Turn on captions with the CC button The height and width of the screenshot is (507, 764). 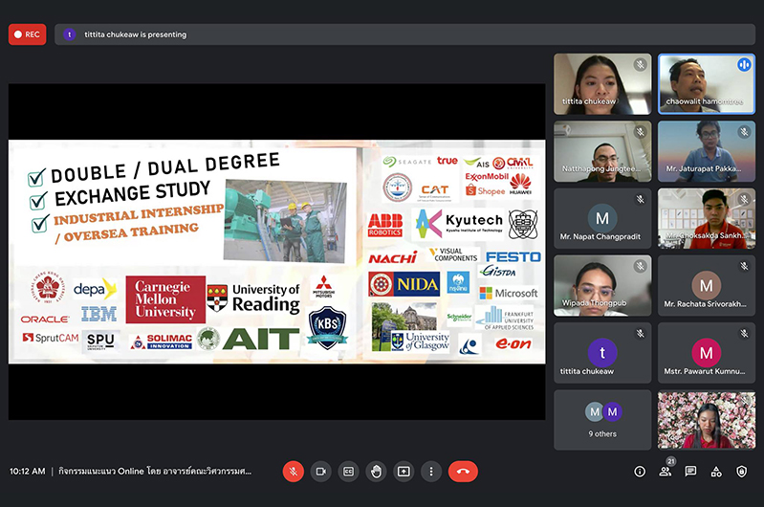[348, 472]
